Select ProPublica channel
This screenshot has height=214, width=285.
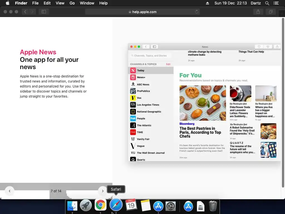click(x=151, y=91)
